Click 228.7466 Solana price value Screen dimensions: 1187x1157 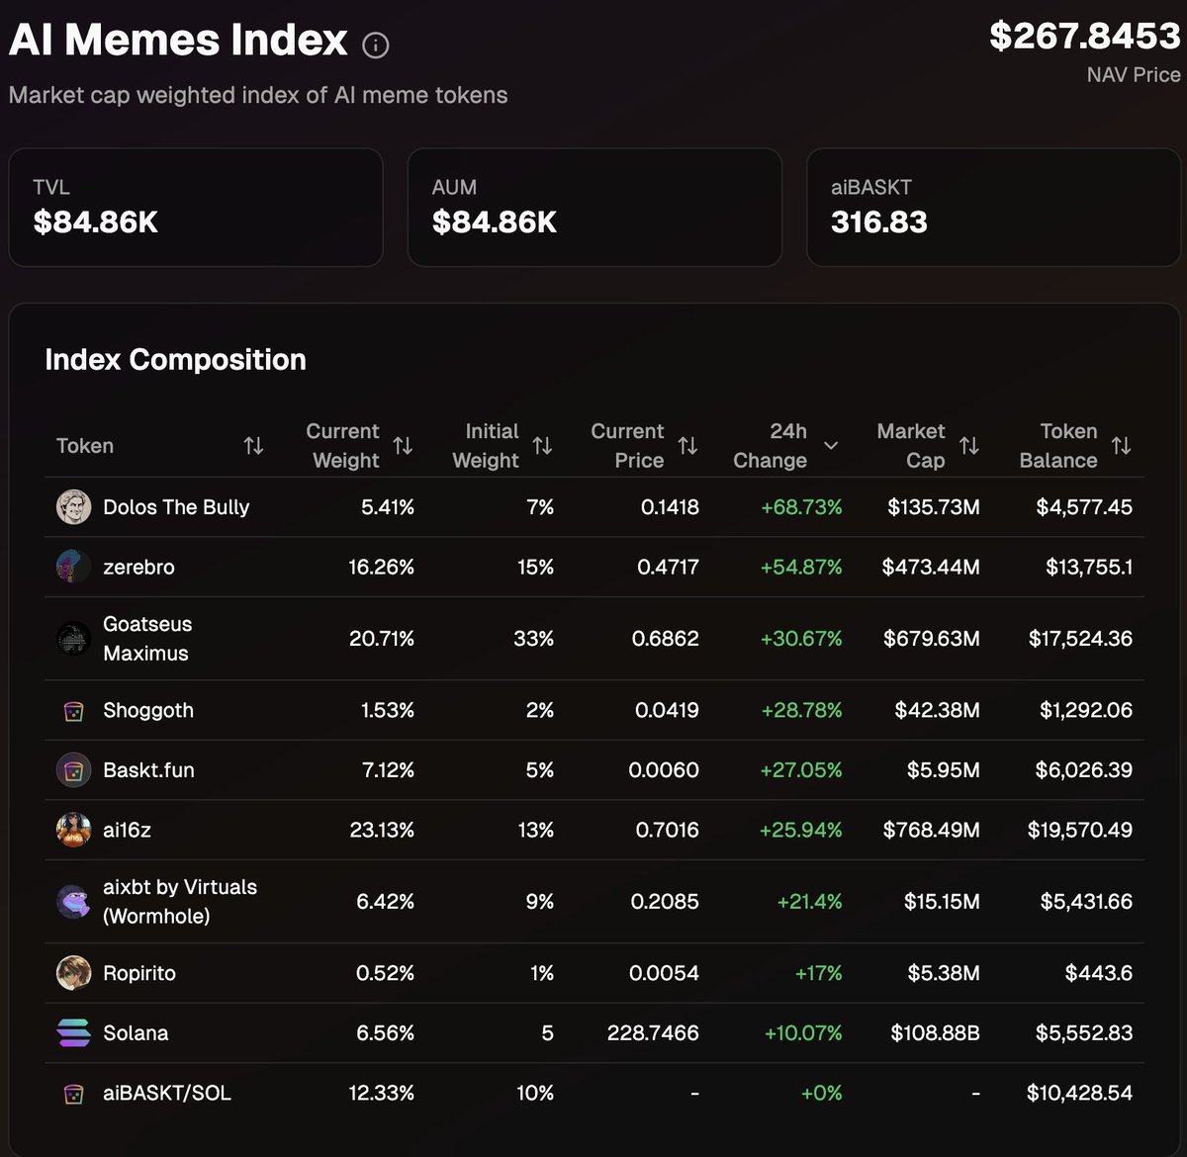[653, 1033]
